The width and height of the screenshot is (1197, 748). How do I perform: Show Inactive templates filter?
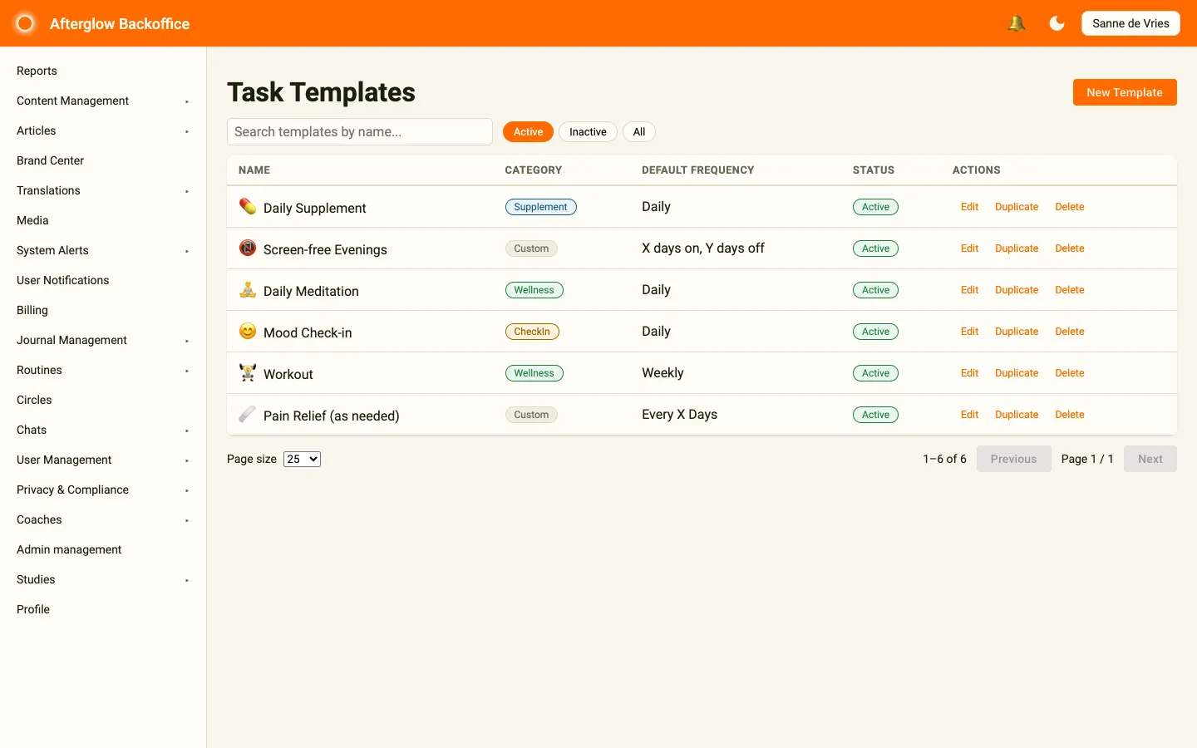tap(588, 132)
